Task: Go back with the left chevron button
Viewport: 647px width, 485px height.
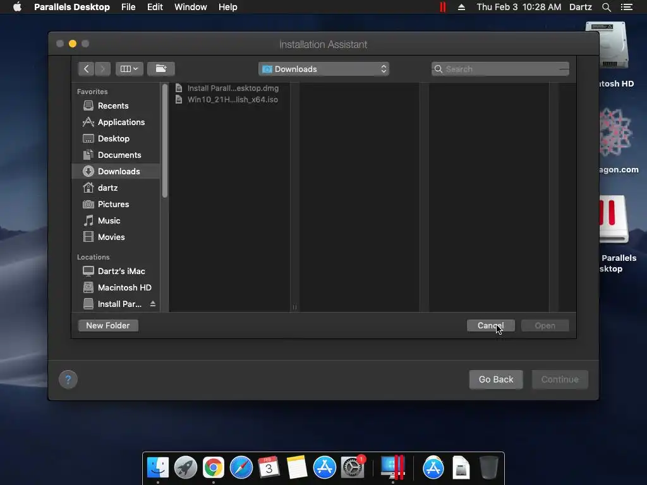Action: click(86, 69)
